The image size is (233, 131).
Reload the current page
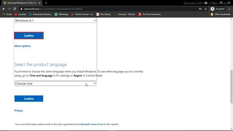click(15, 9)
